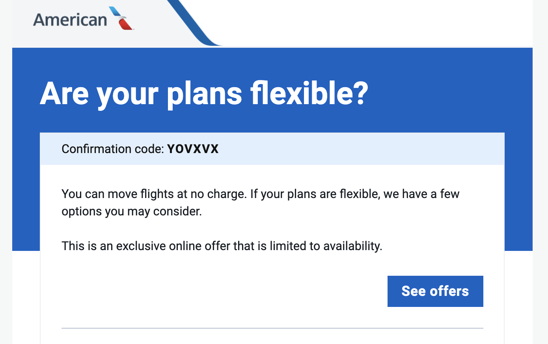Click the "Confirmation code:" label text
This screenshot has width=548, height=344.
(113, 149)
